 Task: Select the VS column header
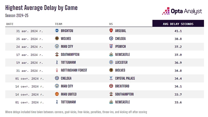(x=111, y=24)
